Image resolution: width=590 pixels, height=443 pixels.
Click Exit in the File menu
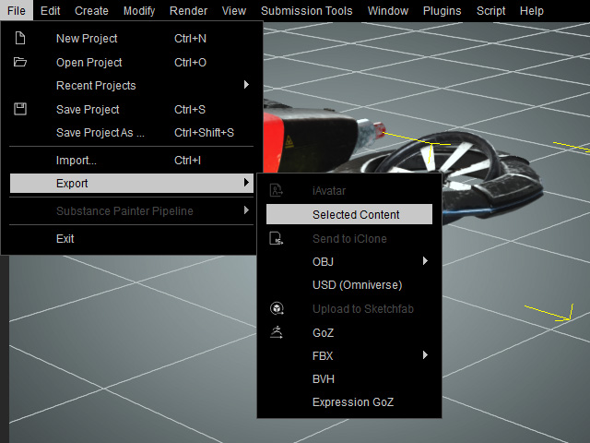(65, 238)
